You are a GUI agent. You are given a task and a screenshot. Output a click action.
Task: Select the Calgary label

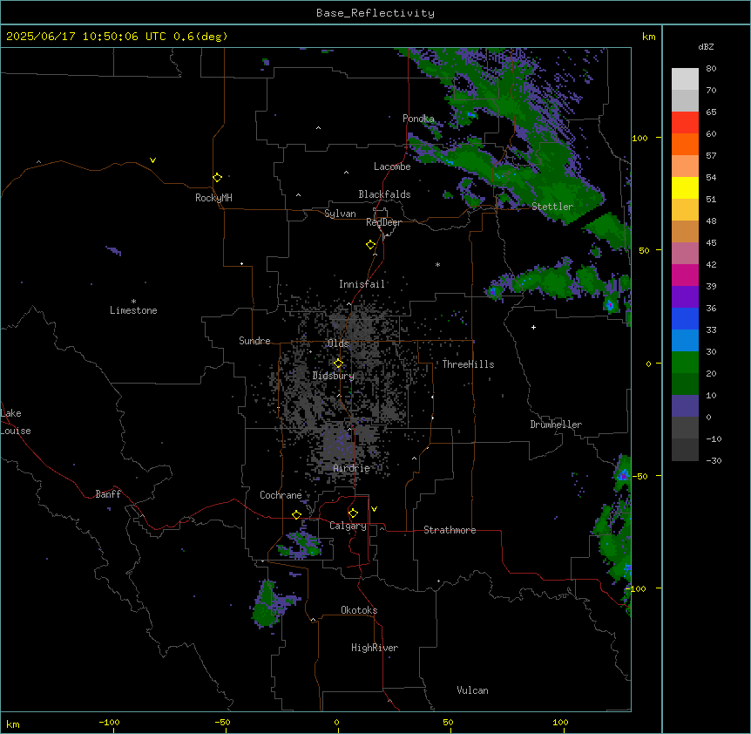(x=348, y=526)
